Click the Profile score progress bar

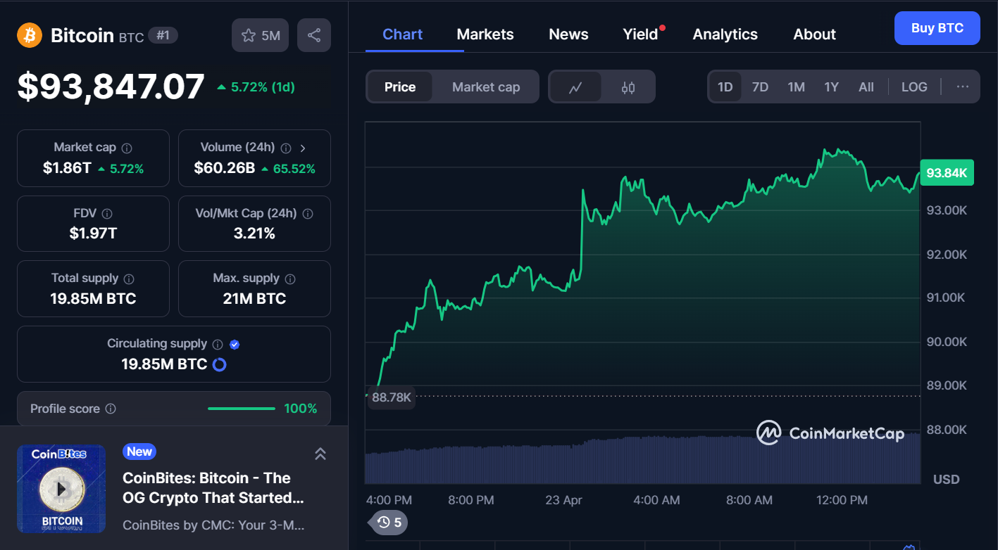coord(242,409)
